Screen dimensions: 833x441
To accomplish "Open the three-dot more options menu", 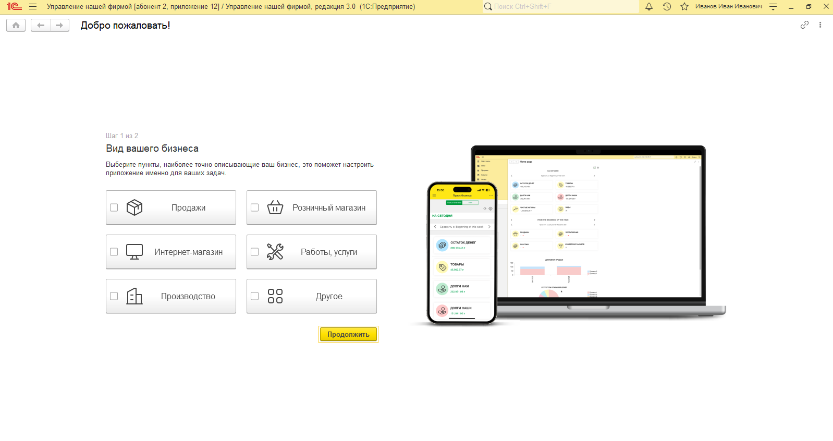I will pyautogui.click(x=820, y=25).
